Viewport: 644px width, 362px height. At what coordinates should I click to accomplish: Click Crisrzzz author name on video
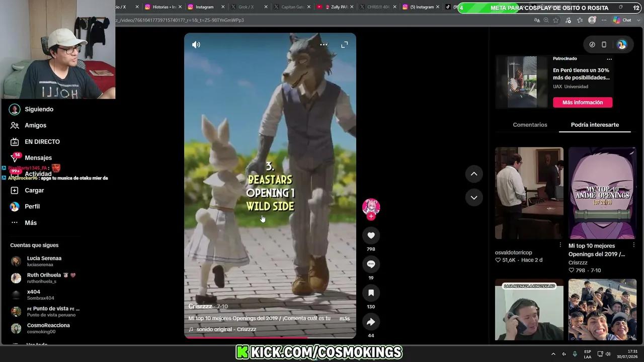(x=200, y=306)
